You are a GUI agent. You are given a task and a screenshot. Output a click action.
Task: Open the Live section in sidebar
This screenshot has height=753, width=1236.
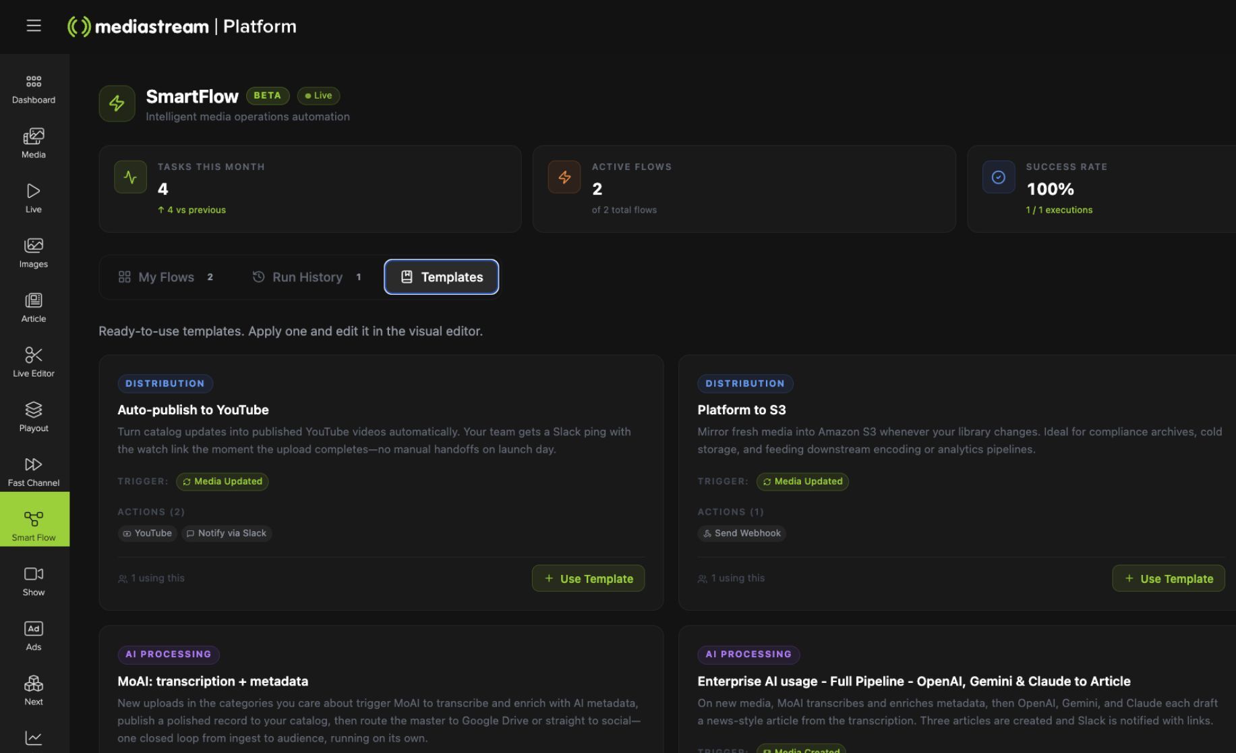click(x=34, y=198)
